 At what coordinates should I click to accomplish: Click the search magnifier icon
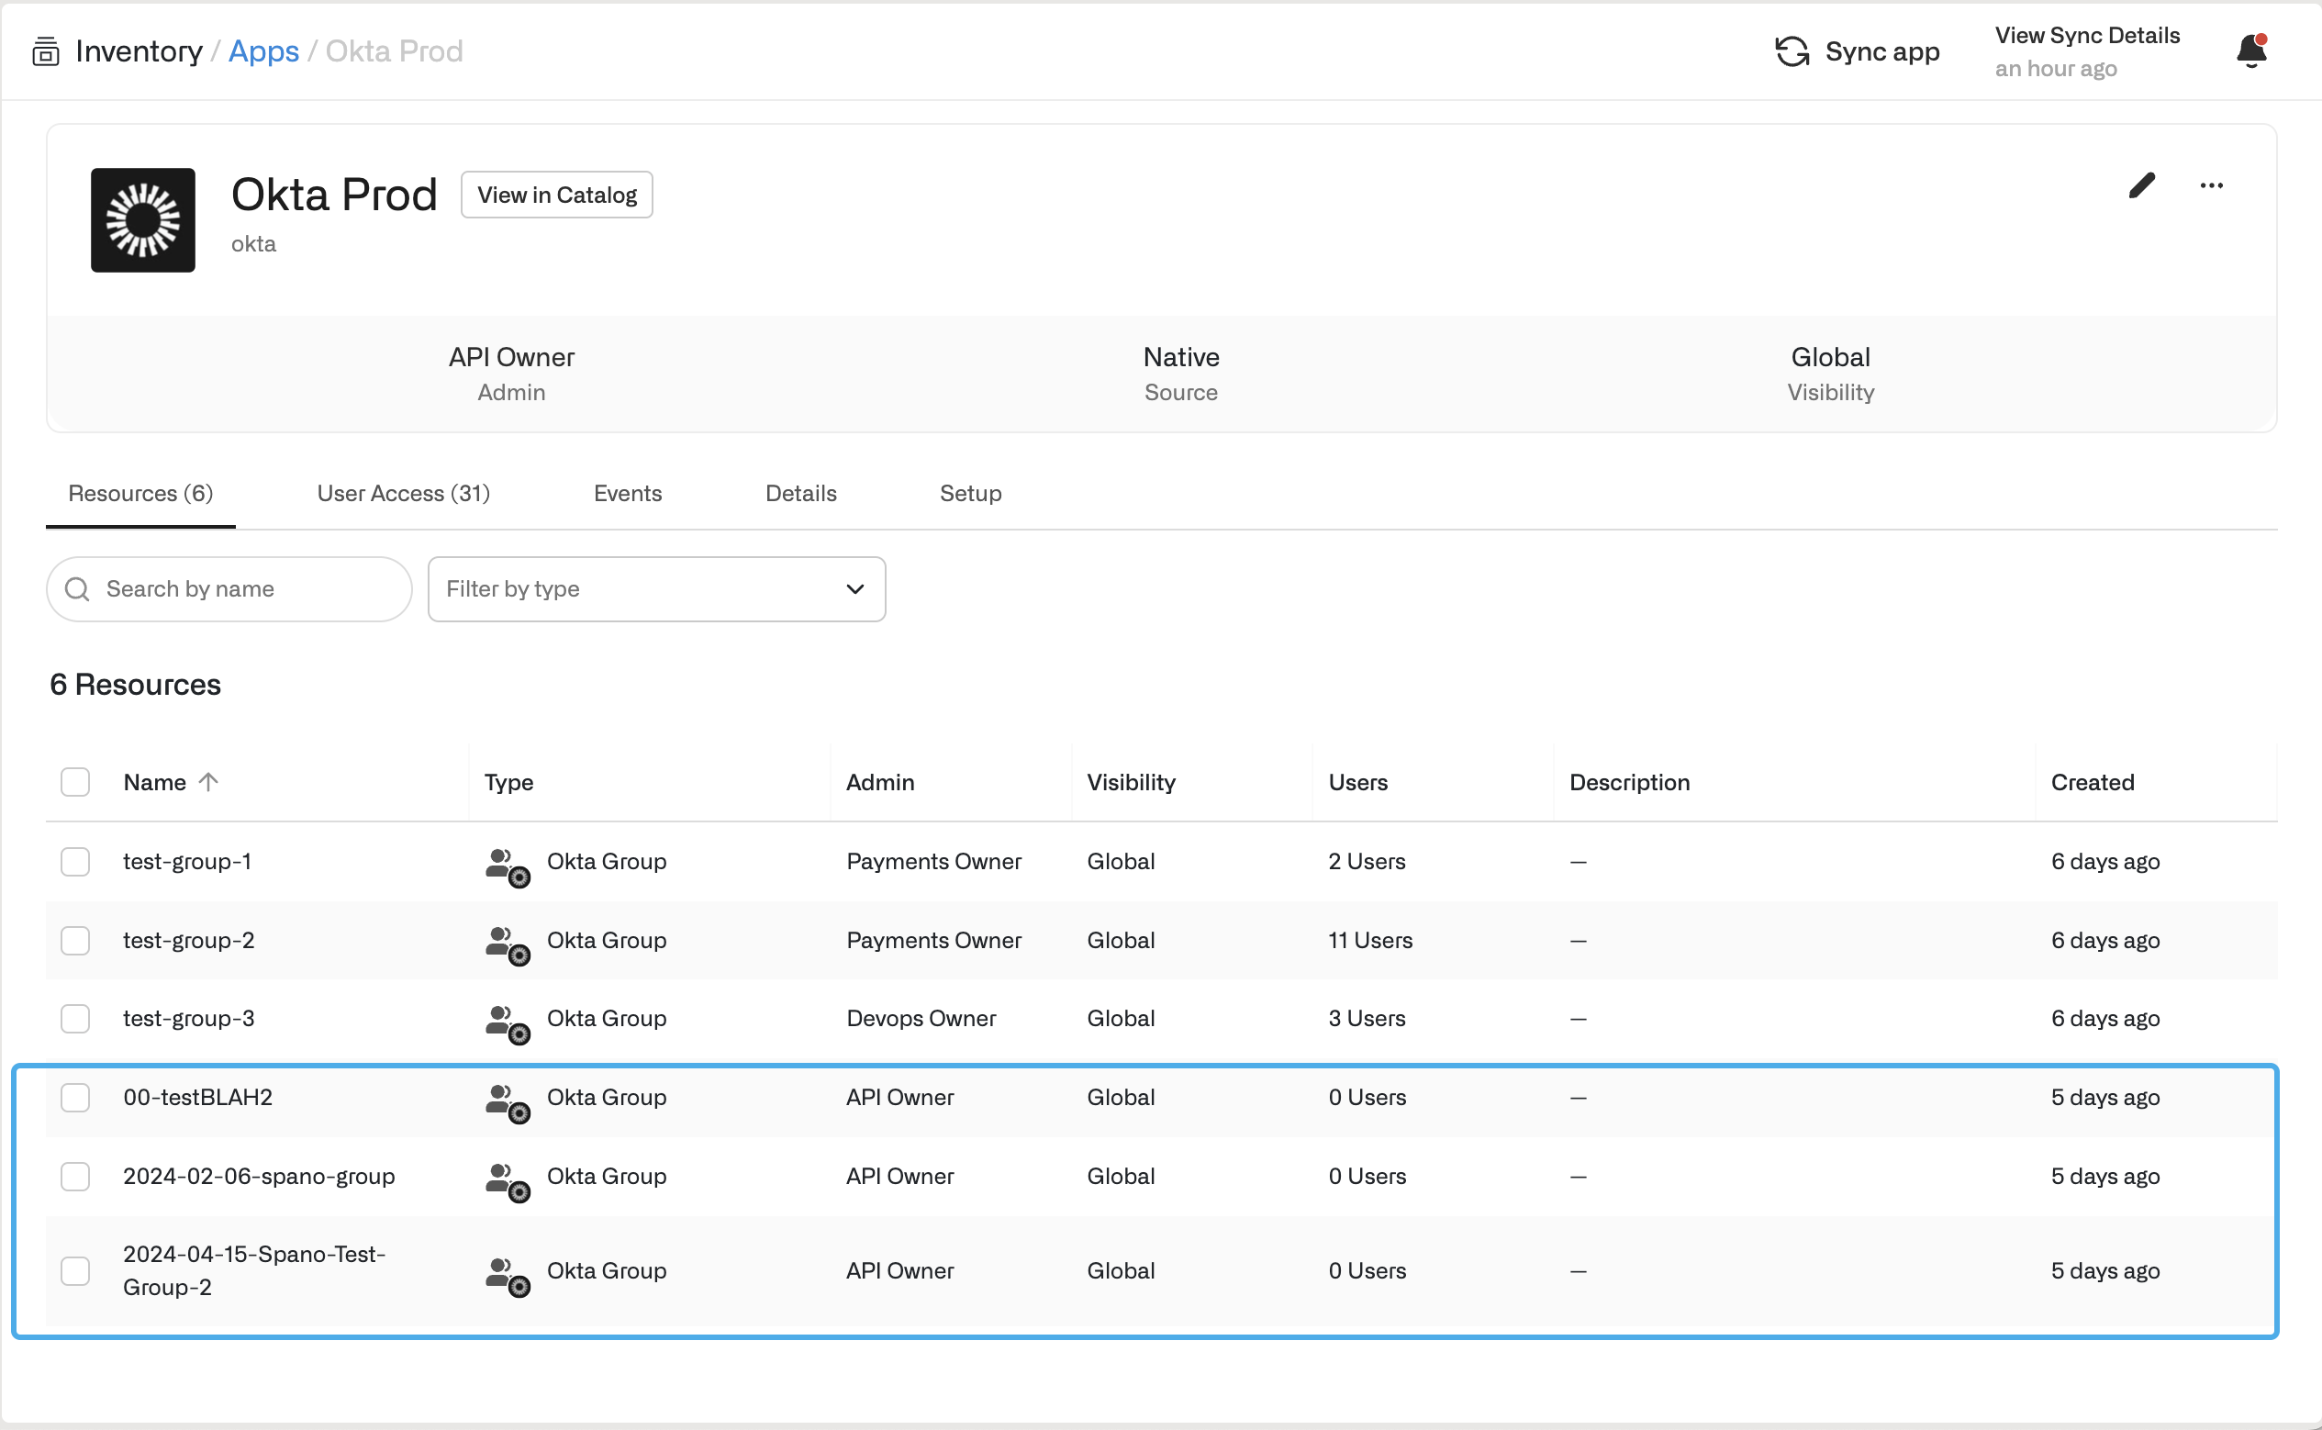(77, 589)
